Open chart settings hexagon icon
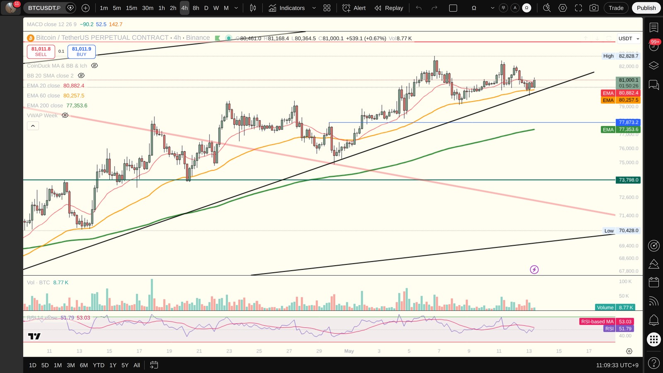Image resolution: width=663 pixels, height=373 pixels. click(563, 8)
